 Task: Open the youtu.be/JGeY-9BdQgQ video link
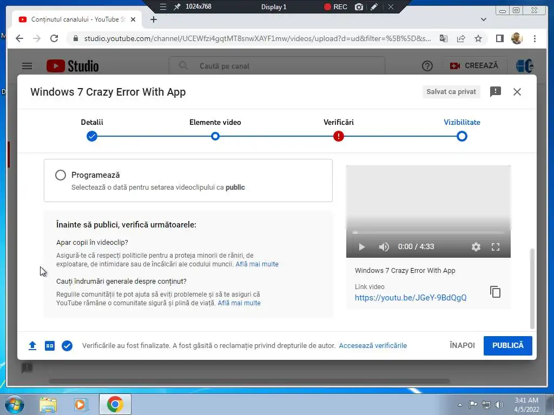(x=411, y=298)
